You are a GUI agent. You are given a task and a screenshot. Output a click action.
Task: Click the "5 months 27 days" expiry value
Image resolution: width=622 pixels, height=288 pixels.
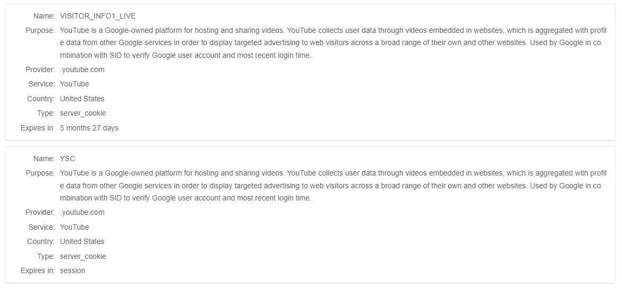(89, 128)
